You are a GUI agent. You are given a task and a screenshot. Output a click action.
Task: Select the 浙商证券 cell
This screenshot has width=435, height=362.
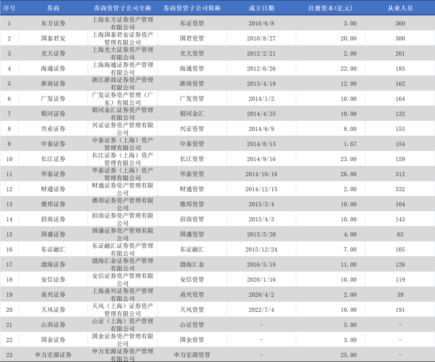click(x=53, y=83)
